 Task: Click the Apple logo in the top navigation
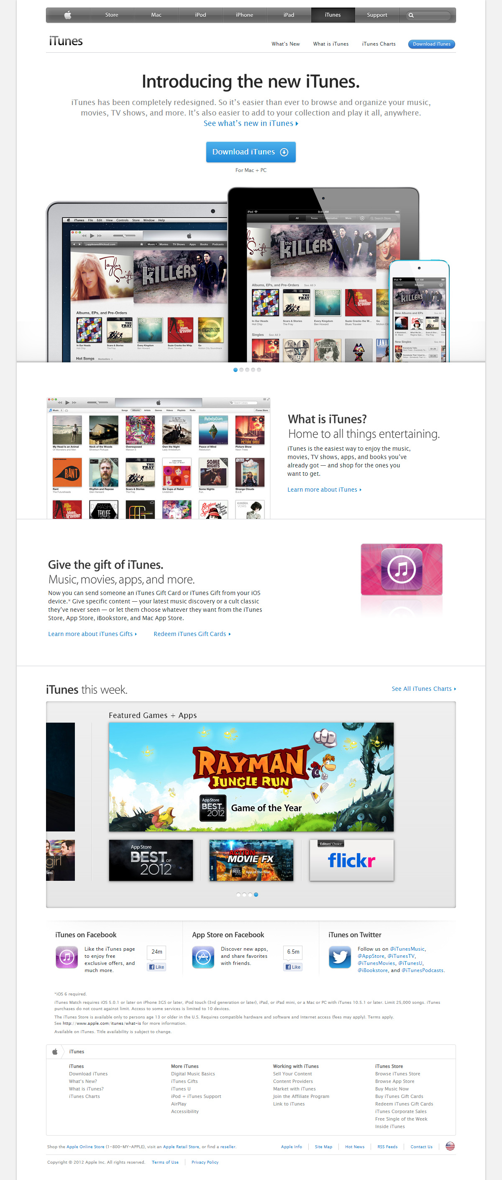pos(68,15)
